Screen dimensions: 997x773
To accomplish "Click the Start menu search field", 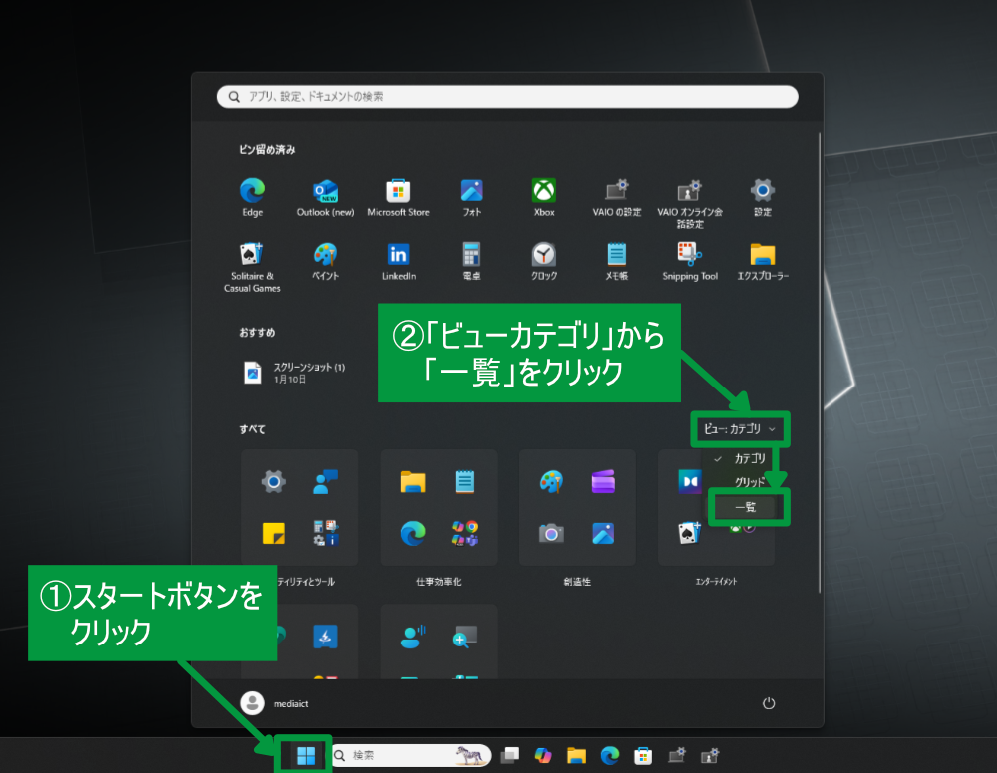I will [507, 97].
